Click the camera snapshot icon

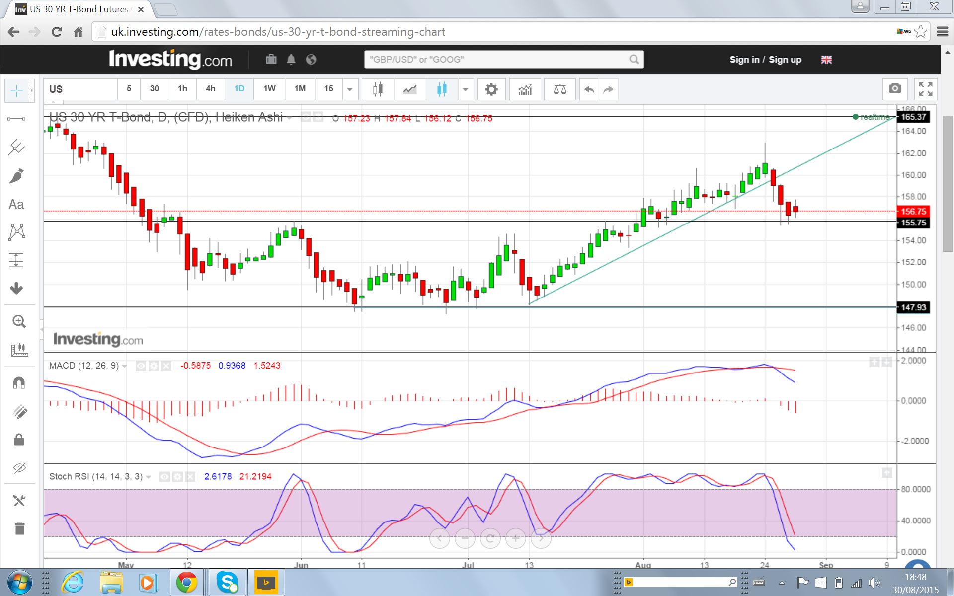895,89
